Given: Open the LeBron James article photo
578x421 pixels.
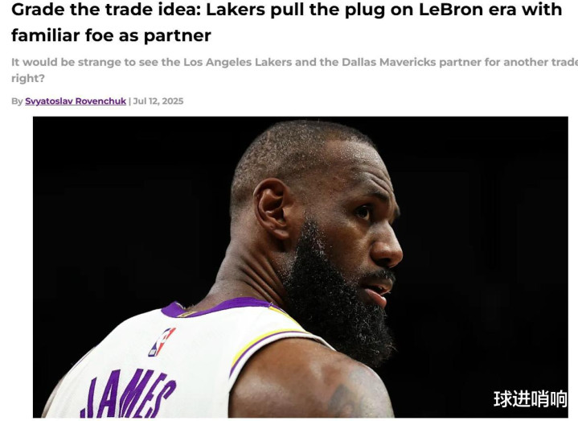Looking at the screenshot, I should 301,267.
